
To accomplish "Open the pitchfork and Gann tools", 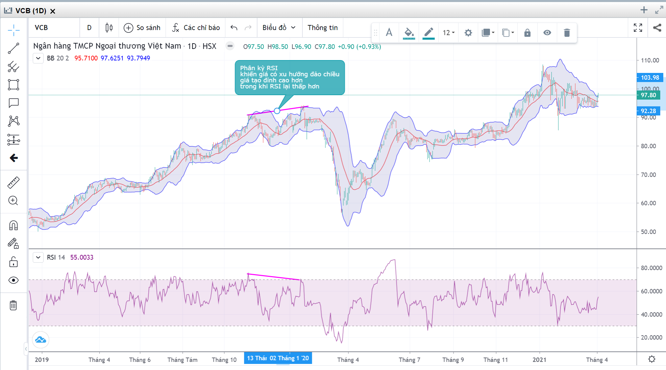I will pos(14,67).
